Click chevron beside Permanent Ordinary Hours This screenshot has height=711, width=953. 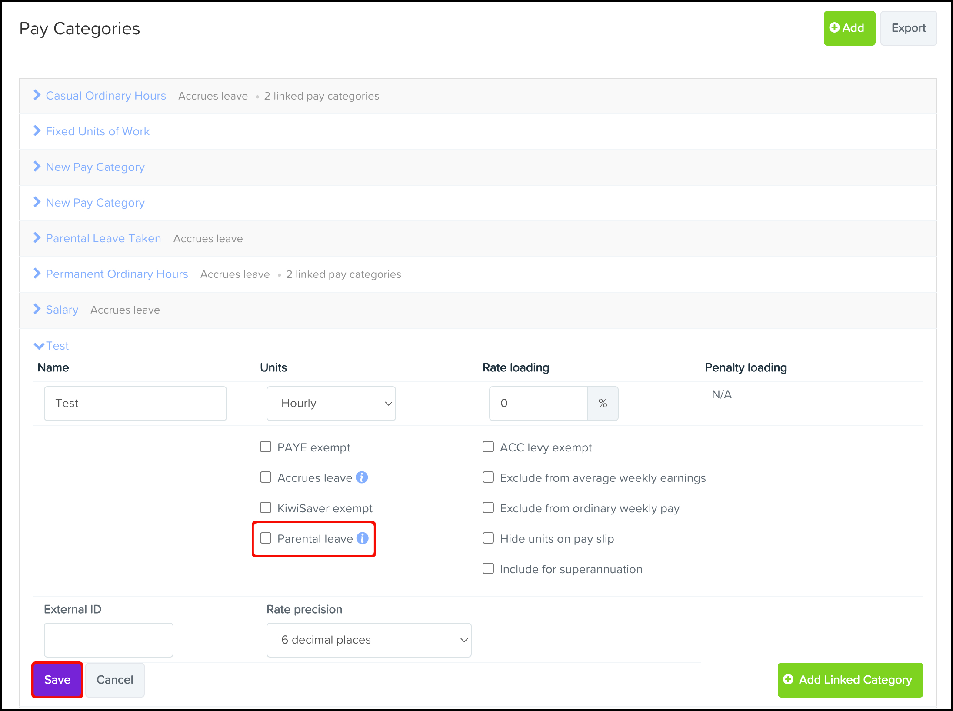click(x=37, y=274)
